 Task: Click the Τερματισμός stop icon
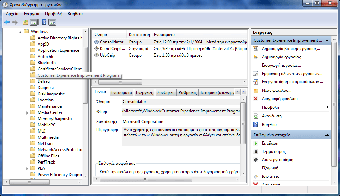(x=256, y=151)
